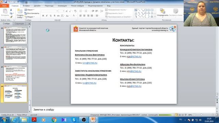Fit slide to current window icon
Image resolution: width=219 pixels, height=123 pixels.
pos(217,115)
